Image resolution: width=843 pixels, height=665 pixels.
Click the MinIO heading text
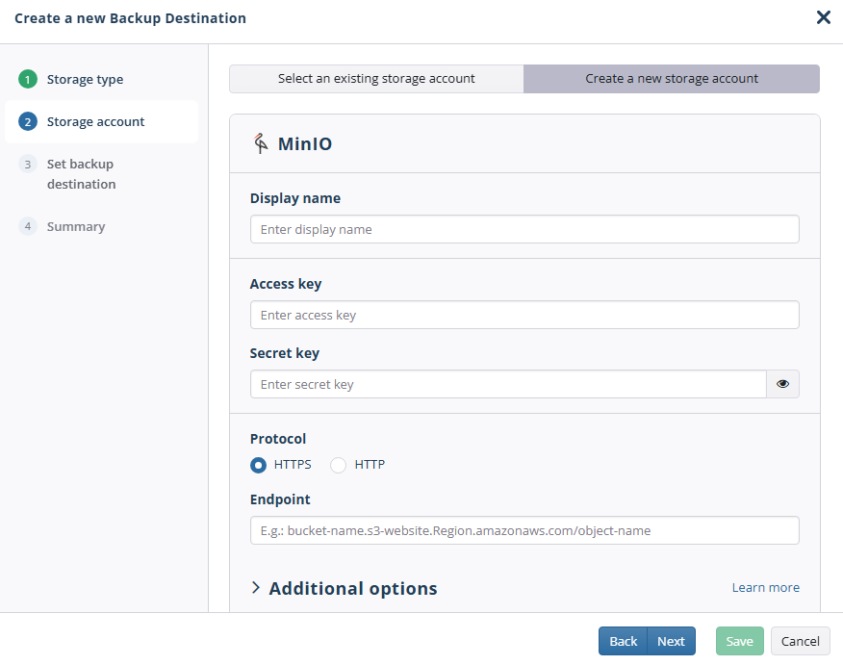(x=305, y=143)
